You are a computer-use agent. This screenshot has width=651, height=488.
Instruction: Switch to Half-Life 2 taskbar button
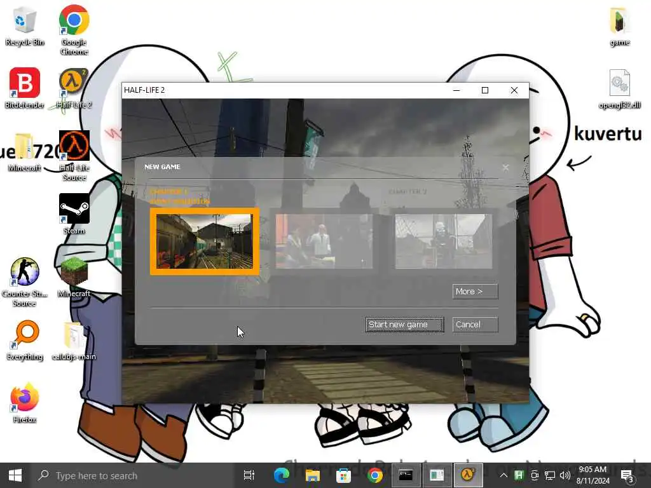tap(468, 475)
